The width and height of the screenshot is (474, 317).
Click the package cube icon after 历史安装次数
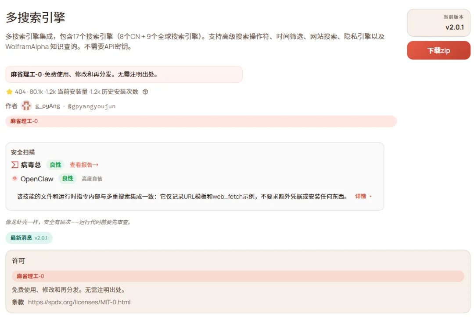coord(145,92)
